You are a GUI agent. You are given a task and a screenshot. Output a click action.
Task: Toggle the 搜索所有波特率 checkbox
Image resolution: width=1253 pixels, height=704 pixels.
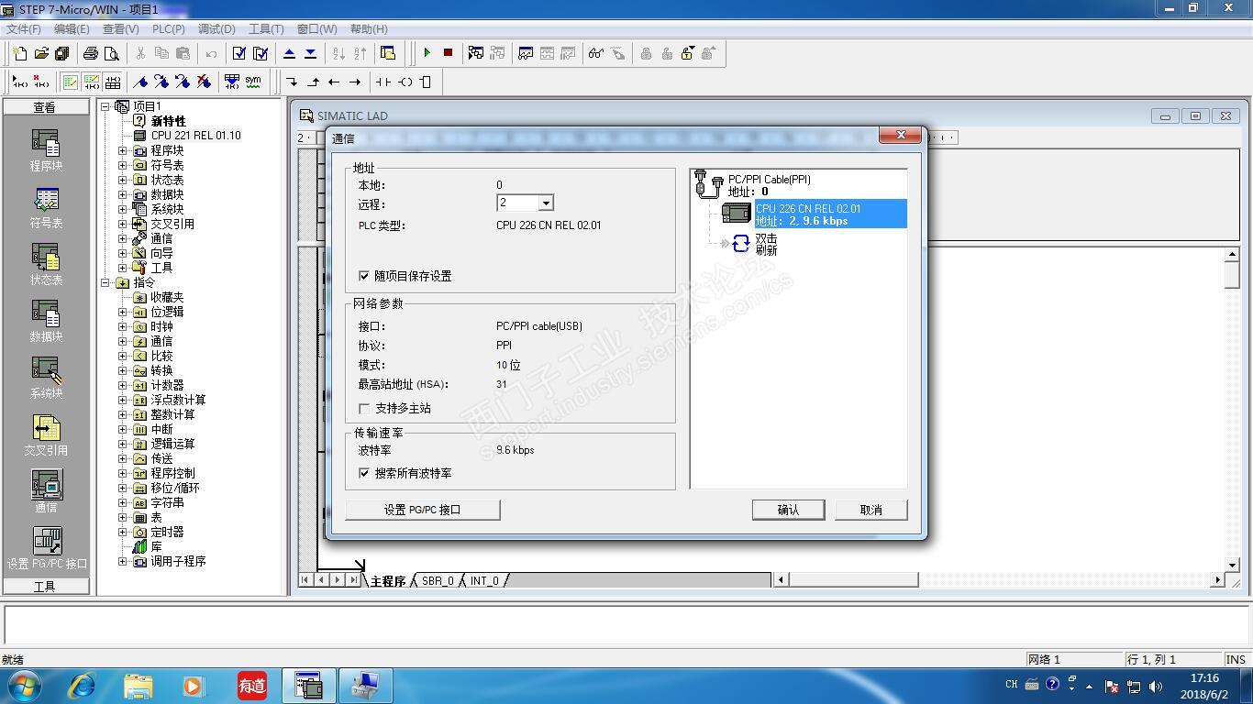point(364,473)
